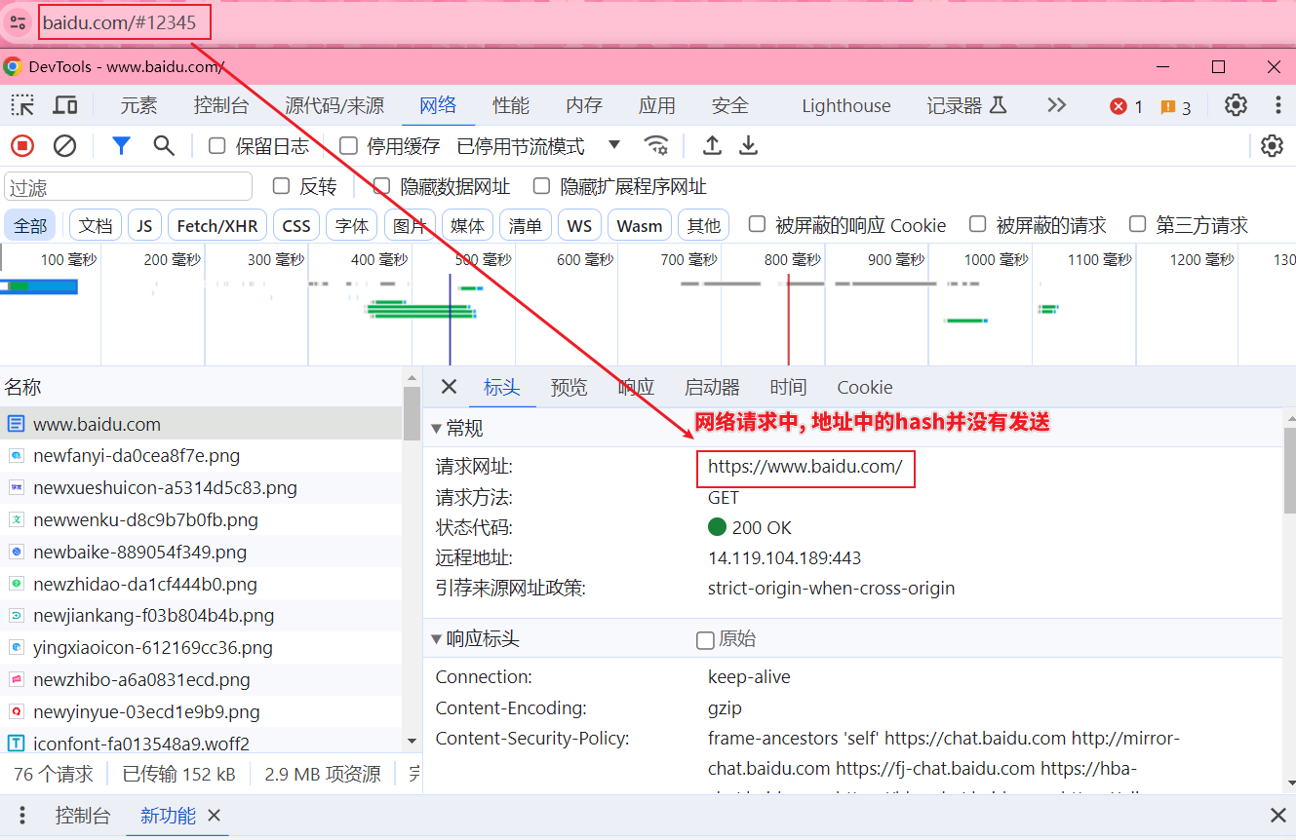Image resolution: width=1296 pixels, height=840 pixels.
Task: Filter requests by 字体
Action: tap(352, 225)
